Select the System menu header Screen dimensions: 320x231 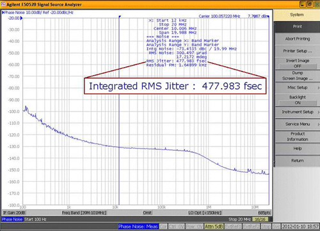pyautogui.click(x=297, y=15)
